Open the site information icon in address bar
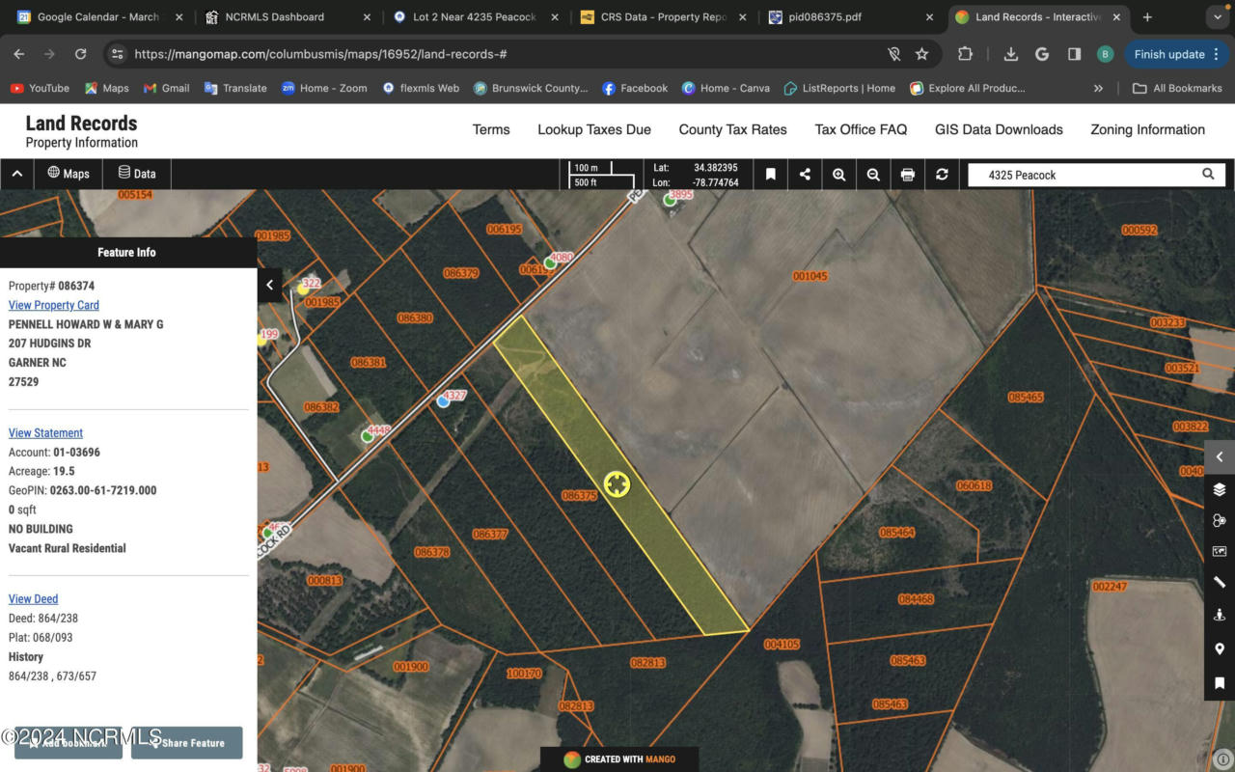 [117, 54]
